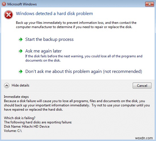Click the small red error icon in title bar
Viewport: 156px width, 141px height.
pos(4,4)
